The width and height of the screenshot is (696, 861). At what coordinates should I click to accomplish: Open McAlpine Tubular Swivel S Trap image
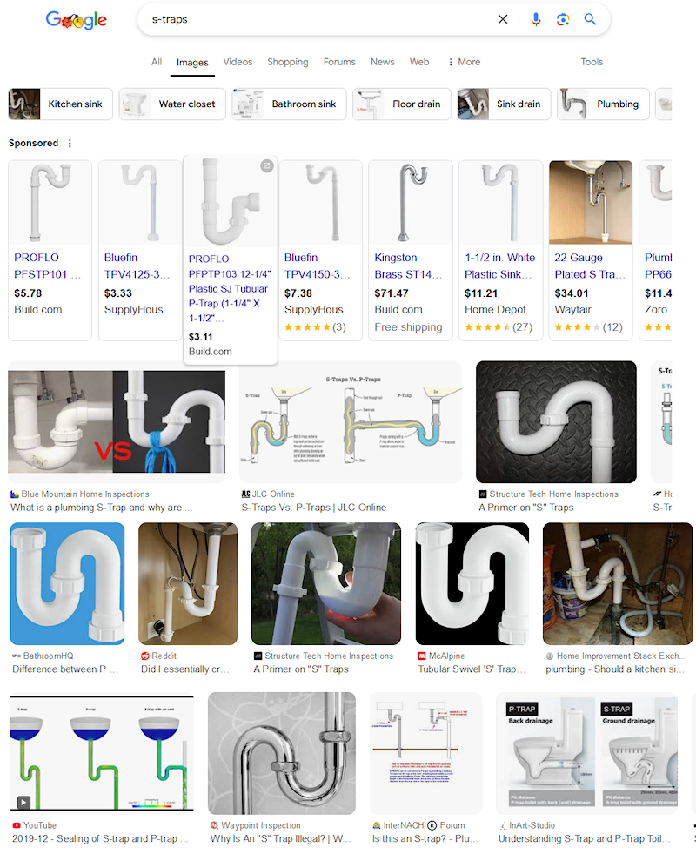472,583
